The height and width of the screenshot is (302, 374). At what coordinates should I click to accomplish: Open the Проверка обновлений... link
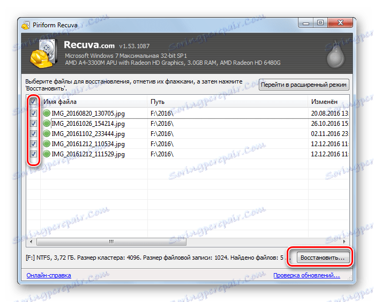click(306, 275)
